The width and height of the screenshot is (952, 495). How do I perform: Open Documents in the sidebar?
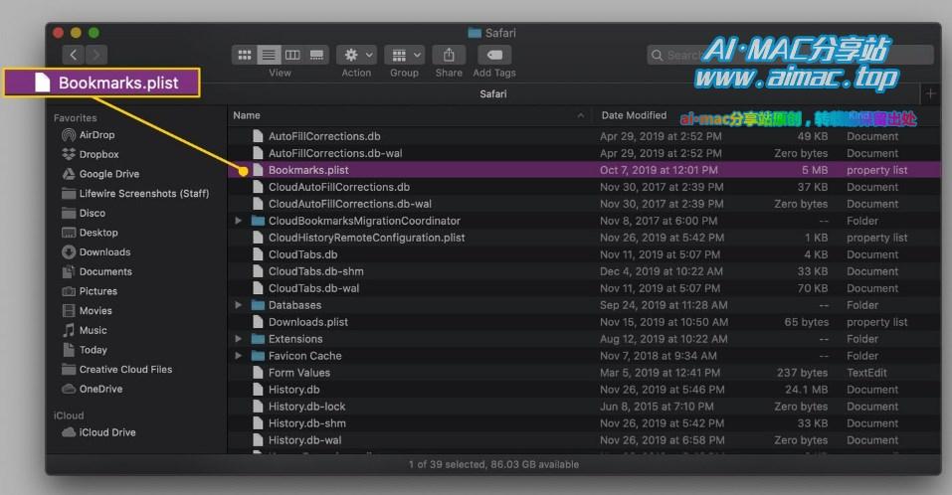tap(96, 271)
